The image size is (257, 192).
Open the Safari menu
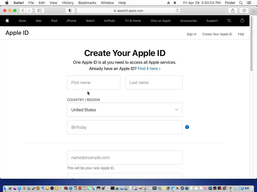point(19,3)
